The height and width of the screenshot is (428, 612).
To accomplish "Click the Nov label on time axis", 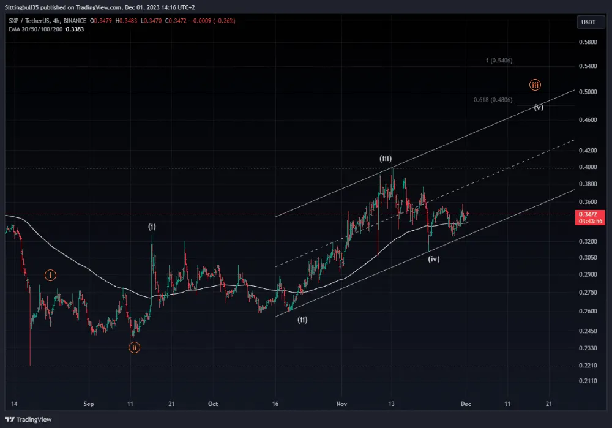I will [x=341, y=404].
